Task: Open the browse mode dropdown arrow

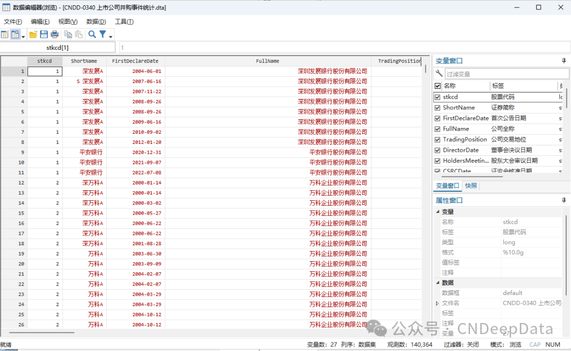Action: coord(23,36)
